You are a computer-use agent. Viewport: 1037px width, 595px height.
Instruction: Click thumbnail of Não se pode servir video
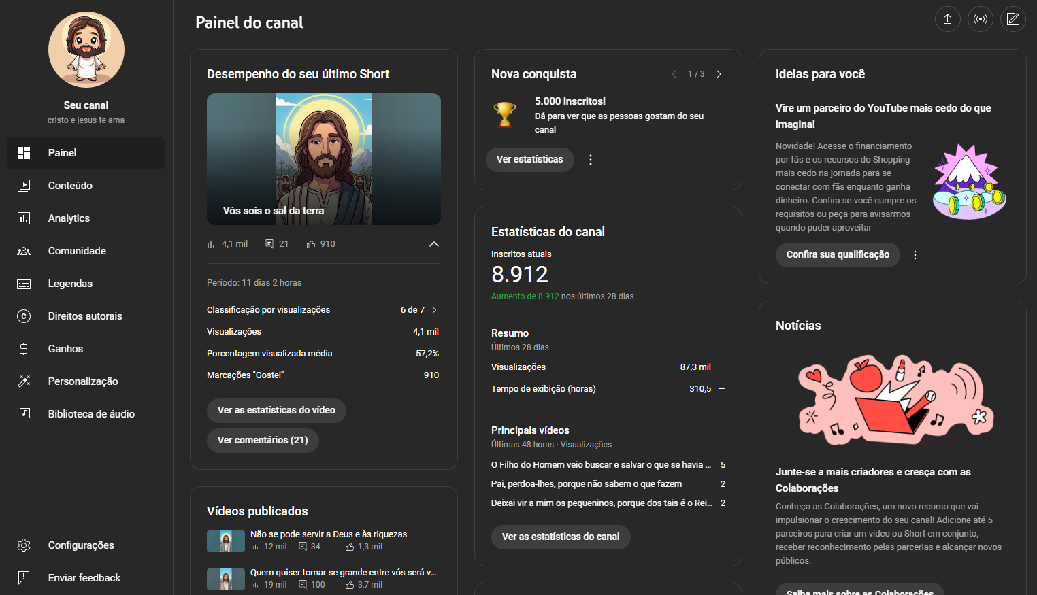coord(226,541)
